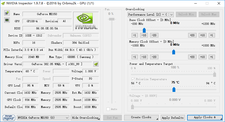Click the Memory Clock Offset slider handle
This screenshot has height=122, width=225.
[x=174, y=52]
